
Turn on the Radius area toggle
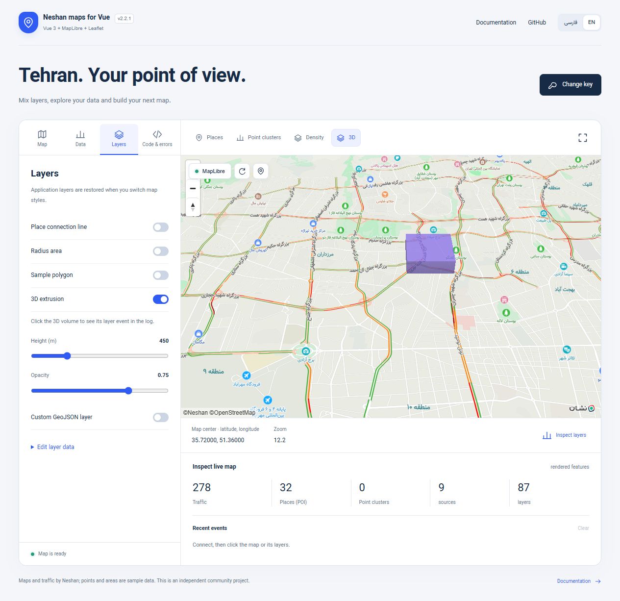click(x=161, y=251)
